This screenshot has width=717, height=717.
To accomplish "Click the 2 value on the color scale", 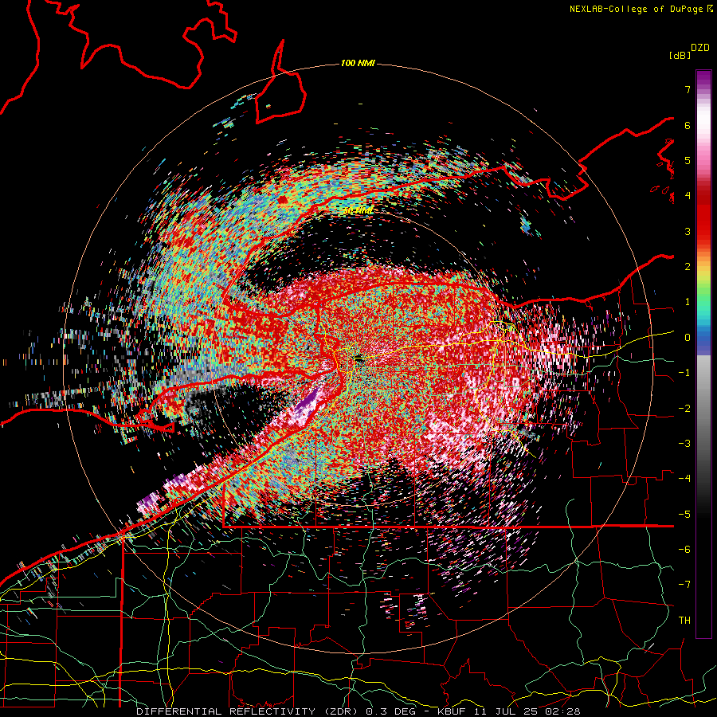I will 688,267.
